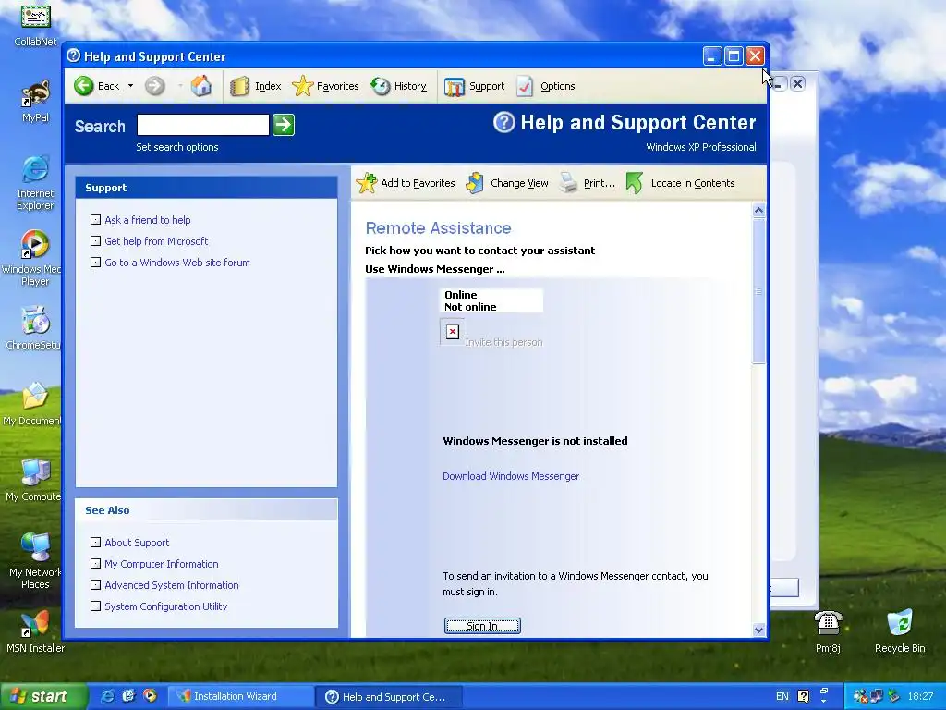Click Locate in Contents
The width and height of the screenshot is (946, 710).
(681, 183)
